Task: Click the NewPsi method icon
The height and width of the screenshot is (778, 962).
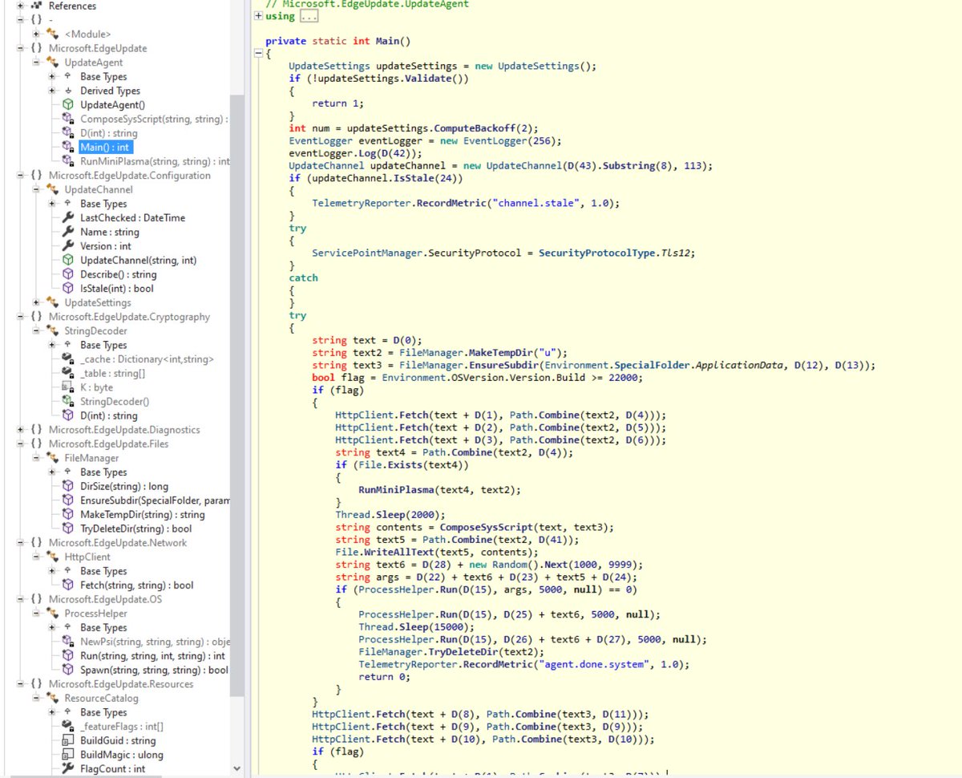Action: tap(69, 642)
